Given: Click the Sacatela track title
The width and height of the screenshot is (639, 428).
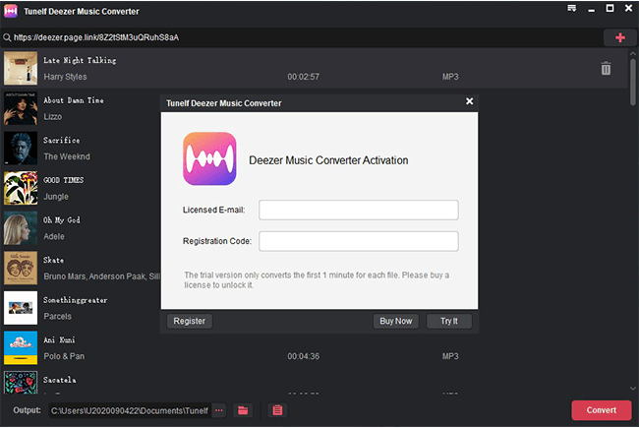Looking at the screenshot, I should pos(60,380).
